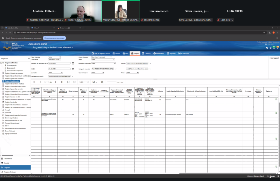Viewport: 280px width, 181px height.
Task: Refresh the Registre tree panel
Action: 29,59
